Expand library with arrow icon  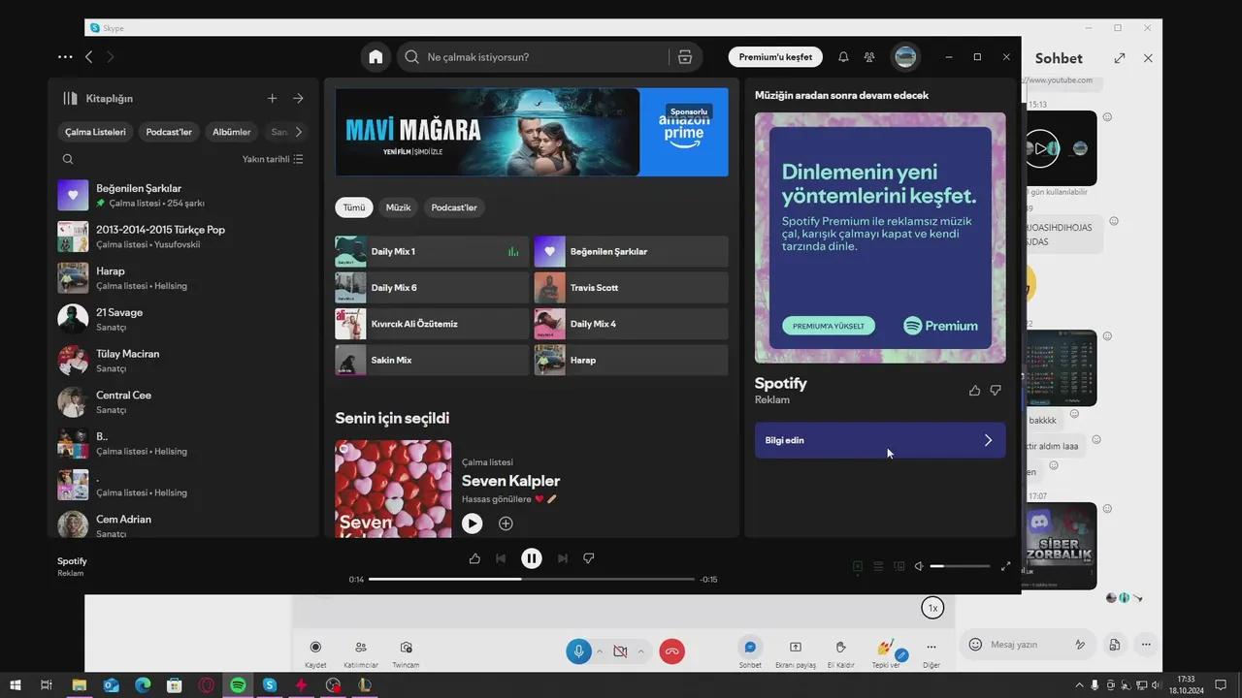298,98
